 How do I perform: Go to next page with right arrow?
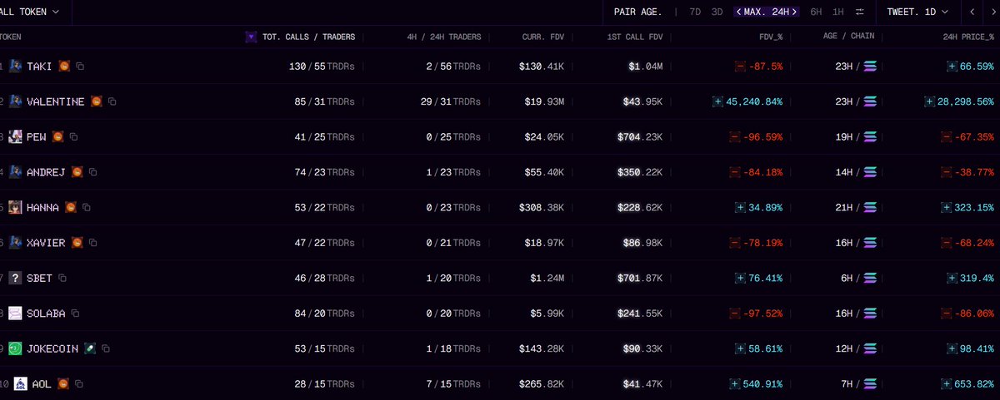click(992, 12)
